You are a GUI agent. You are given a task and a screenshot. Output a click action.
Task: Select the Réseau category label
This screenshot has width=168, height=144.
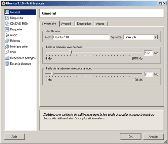pos(15,41)
